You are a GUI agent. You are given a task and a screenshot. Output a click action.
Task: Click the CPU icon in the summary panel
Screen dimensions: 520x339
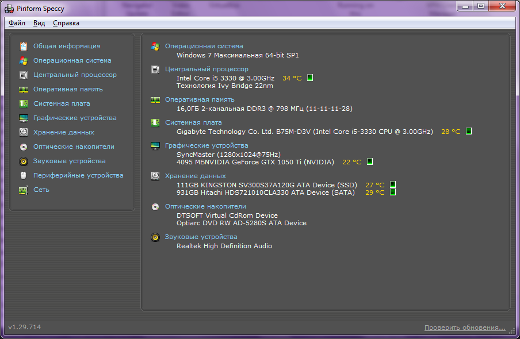tap(155, 70)
